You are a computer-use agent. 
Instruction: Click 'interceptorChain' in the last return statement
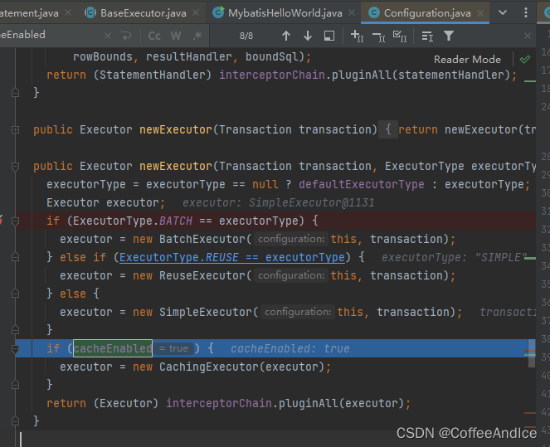pos(219,403)
